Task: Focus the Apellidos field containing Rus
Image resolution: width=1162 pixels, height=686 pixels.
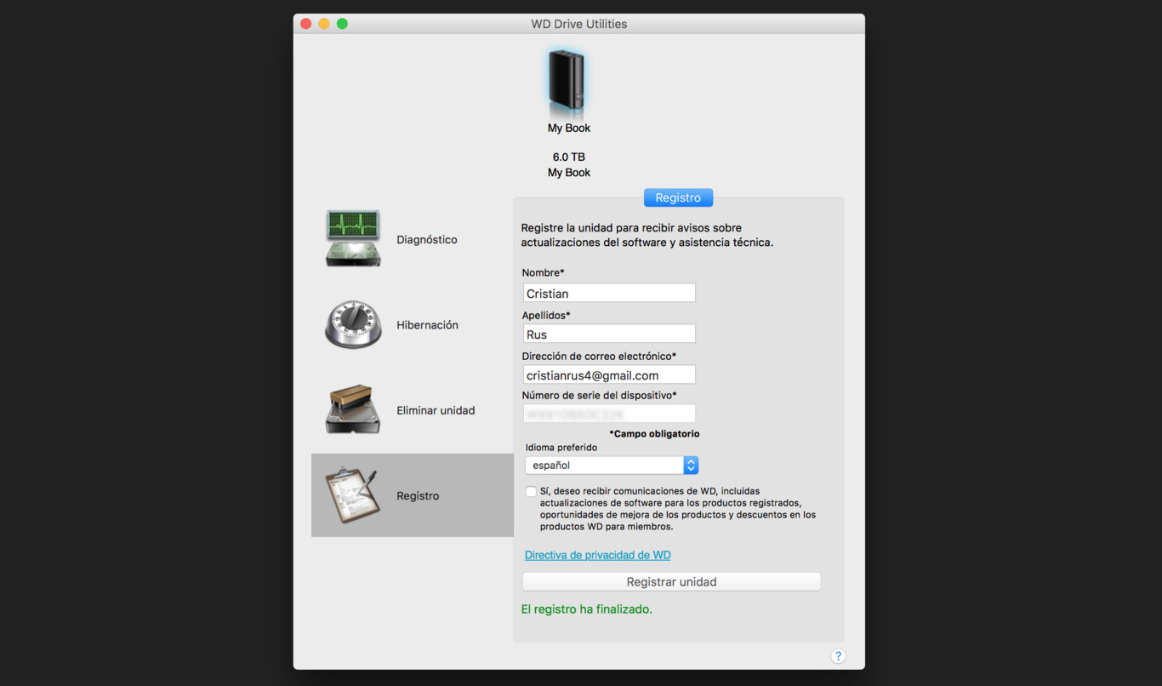Action: click(609, 334)
